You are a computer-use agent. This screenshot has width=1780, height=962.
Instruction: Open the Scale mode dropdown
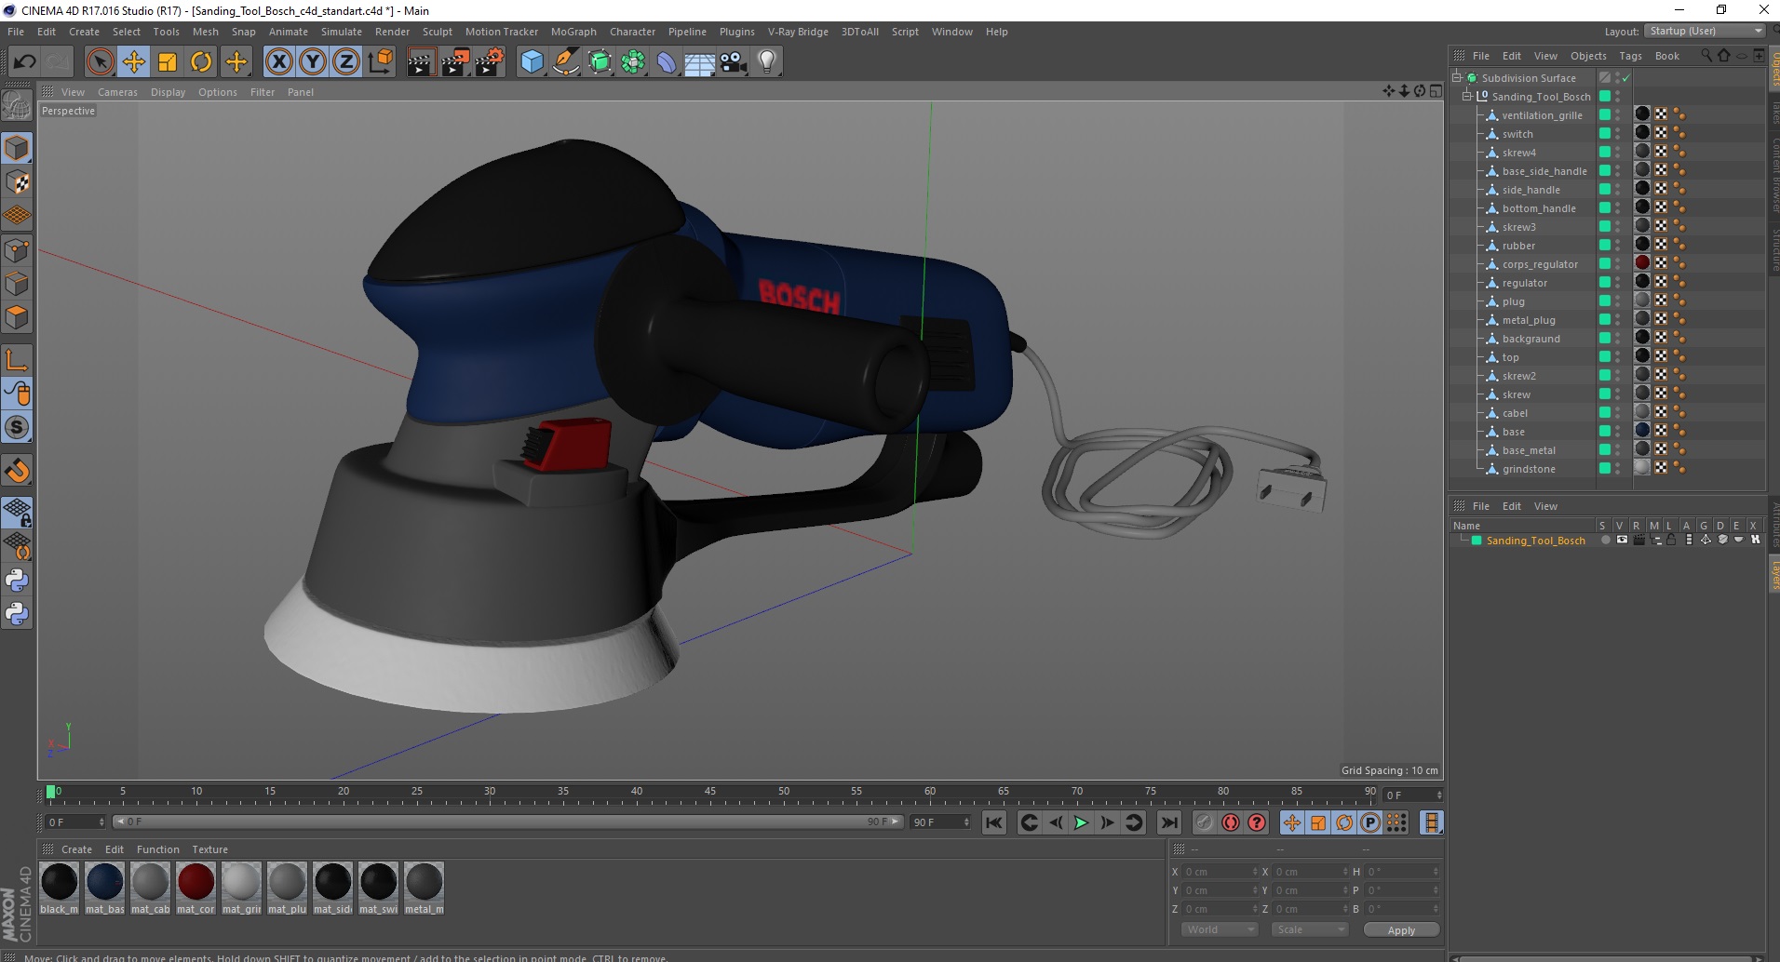tap(1310, 929)
